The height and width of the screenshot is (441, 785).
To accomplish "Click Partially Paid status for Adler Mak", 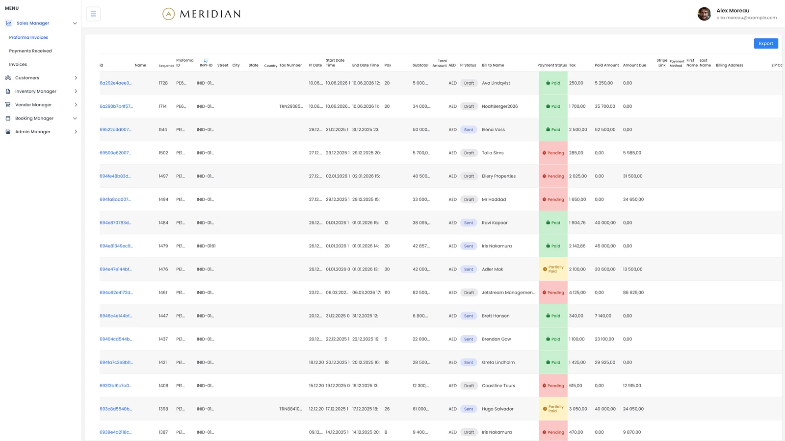I will coord(553,269).
